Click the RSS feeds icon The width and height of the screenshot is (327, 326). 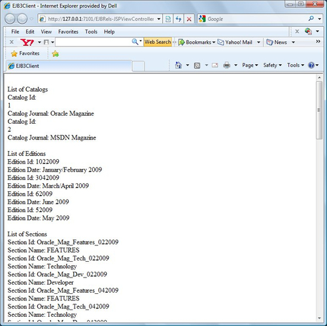click(x=197, y=65)
